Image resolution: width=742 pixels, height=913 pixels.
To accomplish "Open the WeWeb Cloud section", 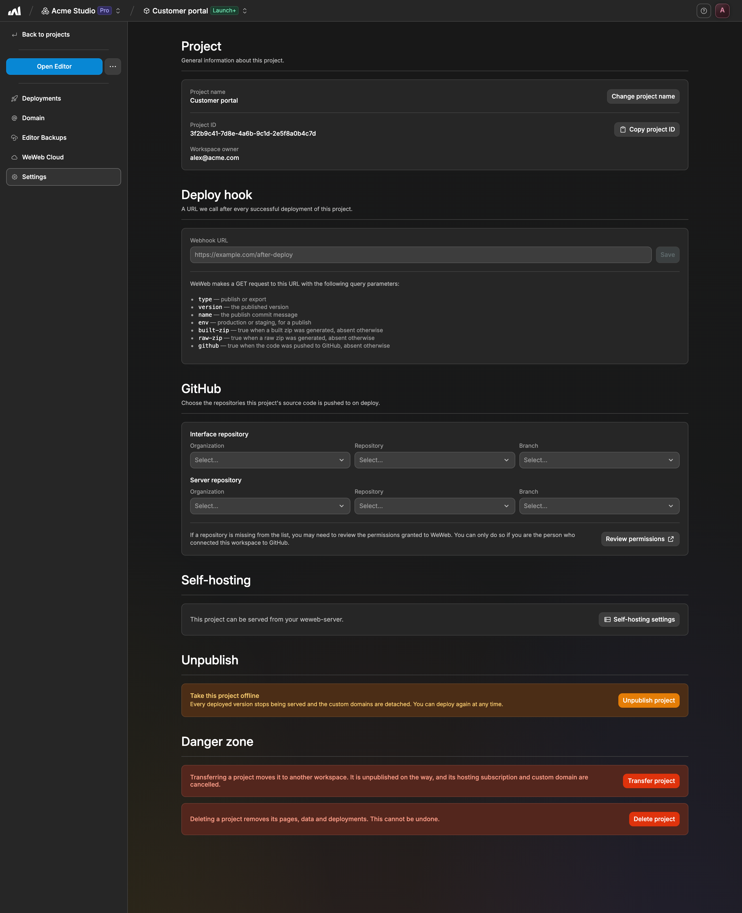I will coord(64,157).
